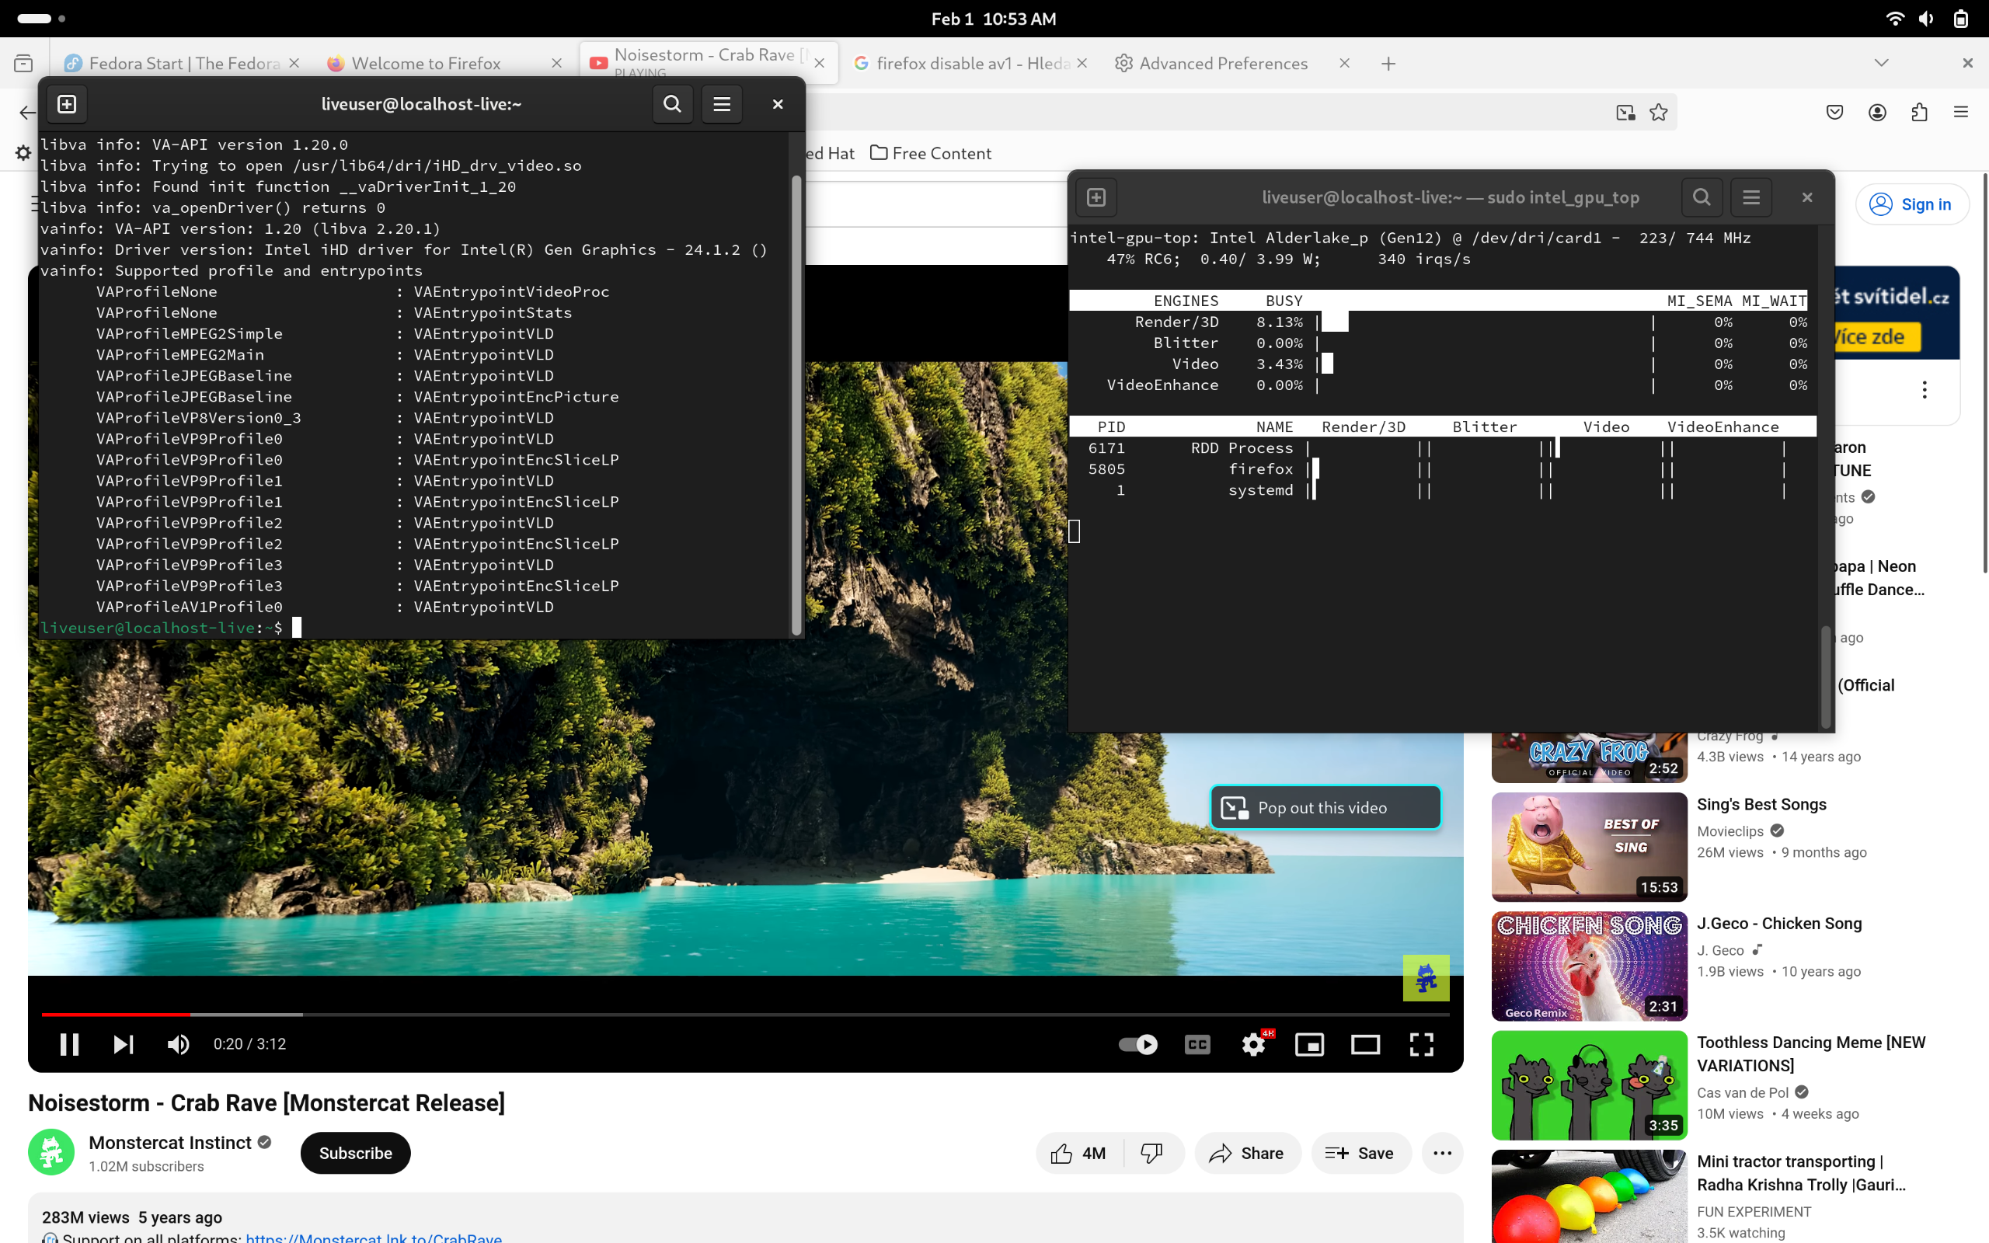Dislike the Crab Rave video
Viewport: 1989px width, 1243px height.
click(1152, 1153)
